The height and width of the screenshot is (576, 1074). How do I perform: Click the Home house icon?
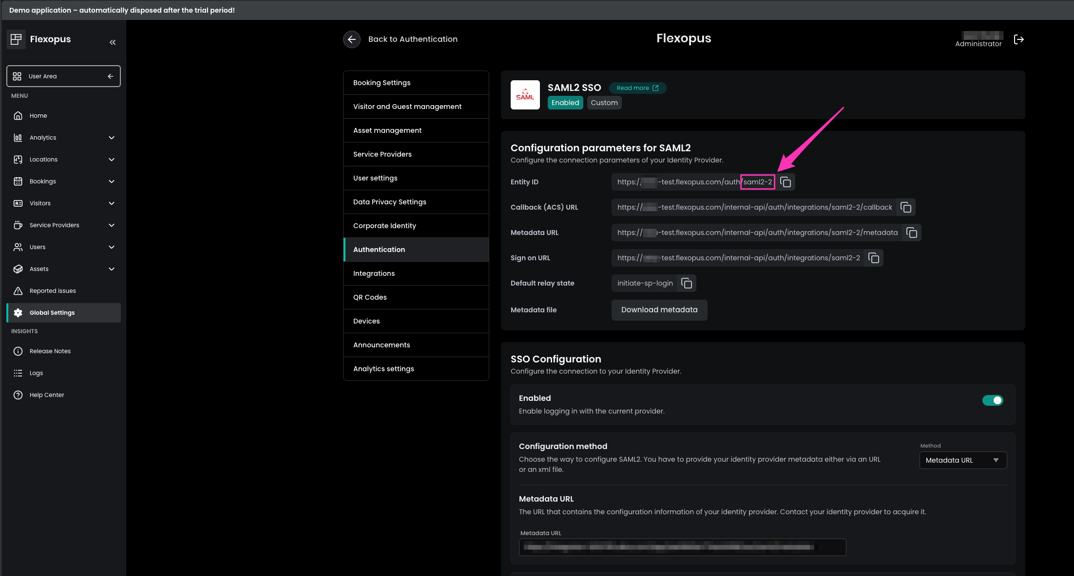(x=18, y=116)
